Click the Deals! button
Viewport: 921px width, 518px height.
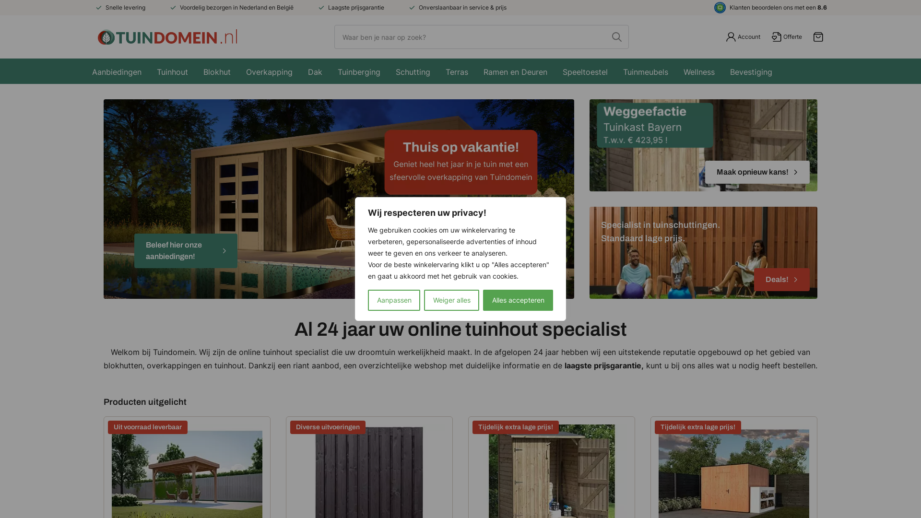782,280
